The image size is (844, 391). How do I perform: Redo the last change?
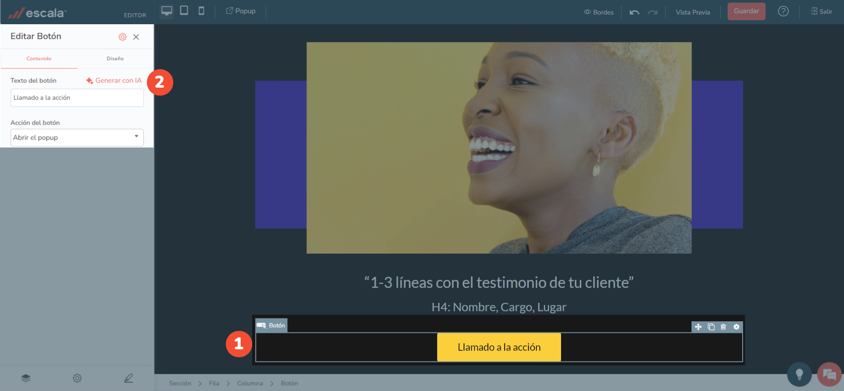click(653, 12)
